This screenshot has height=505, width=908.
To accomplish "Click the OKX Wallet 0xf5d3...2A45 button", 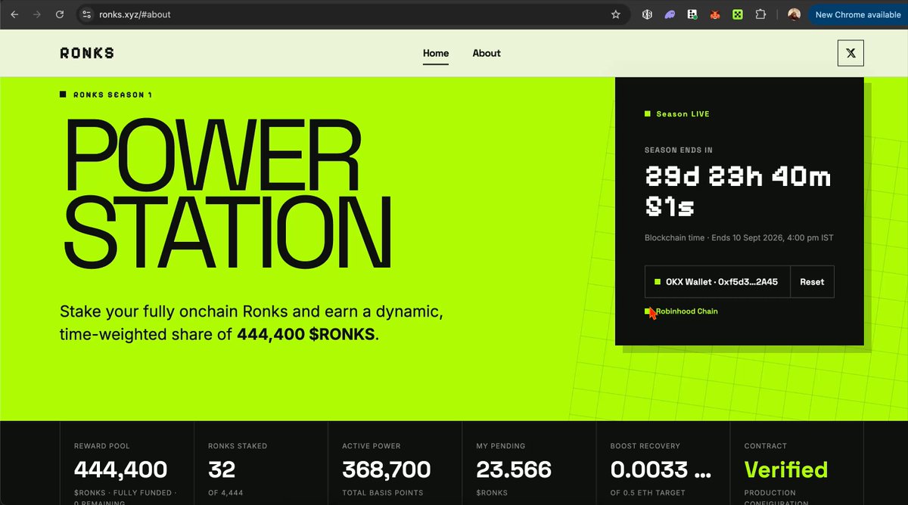I will pyautogui.click(x=717, y=282).
